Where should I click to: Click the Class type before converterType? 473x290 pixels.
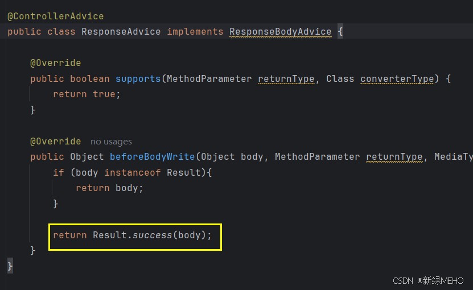(x=340, y=79)
